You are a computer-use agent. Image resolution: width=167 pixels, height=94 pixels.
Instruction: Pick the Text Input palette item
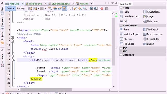pos(151,30)
